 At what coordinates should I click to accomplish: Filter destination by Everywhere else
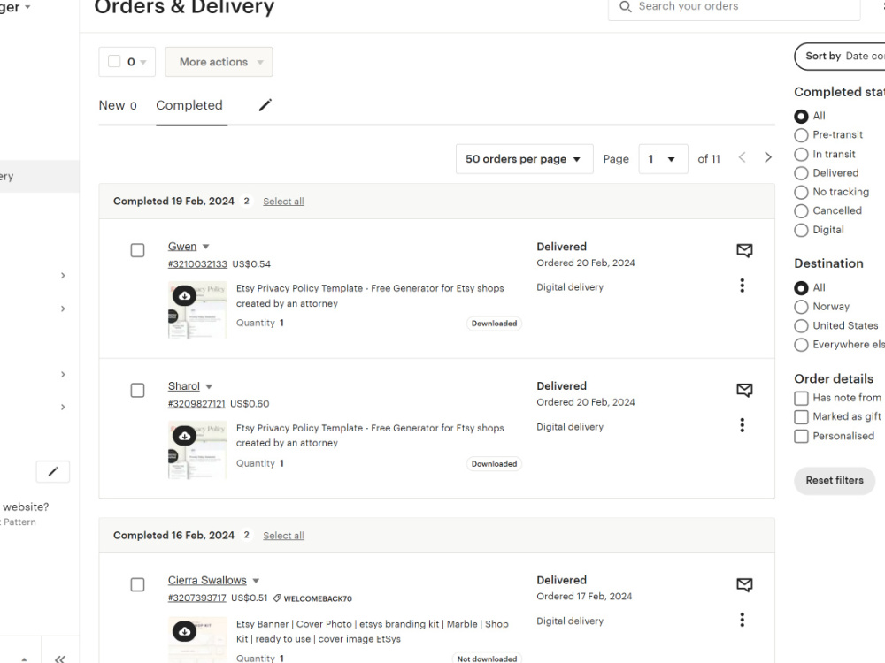(x=801, y=345)
